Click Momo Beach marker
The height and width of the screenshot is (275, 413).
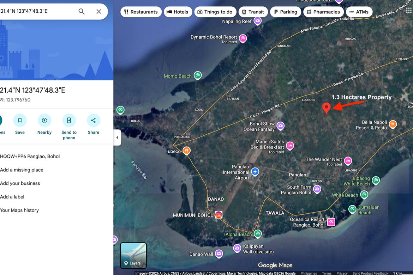point(198,75)
